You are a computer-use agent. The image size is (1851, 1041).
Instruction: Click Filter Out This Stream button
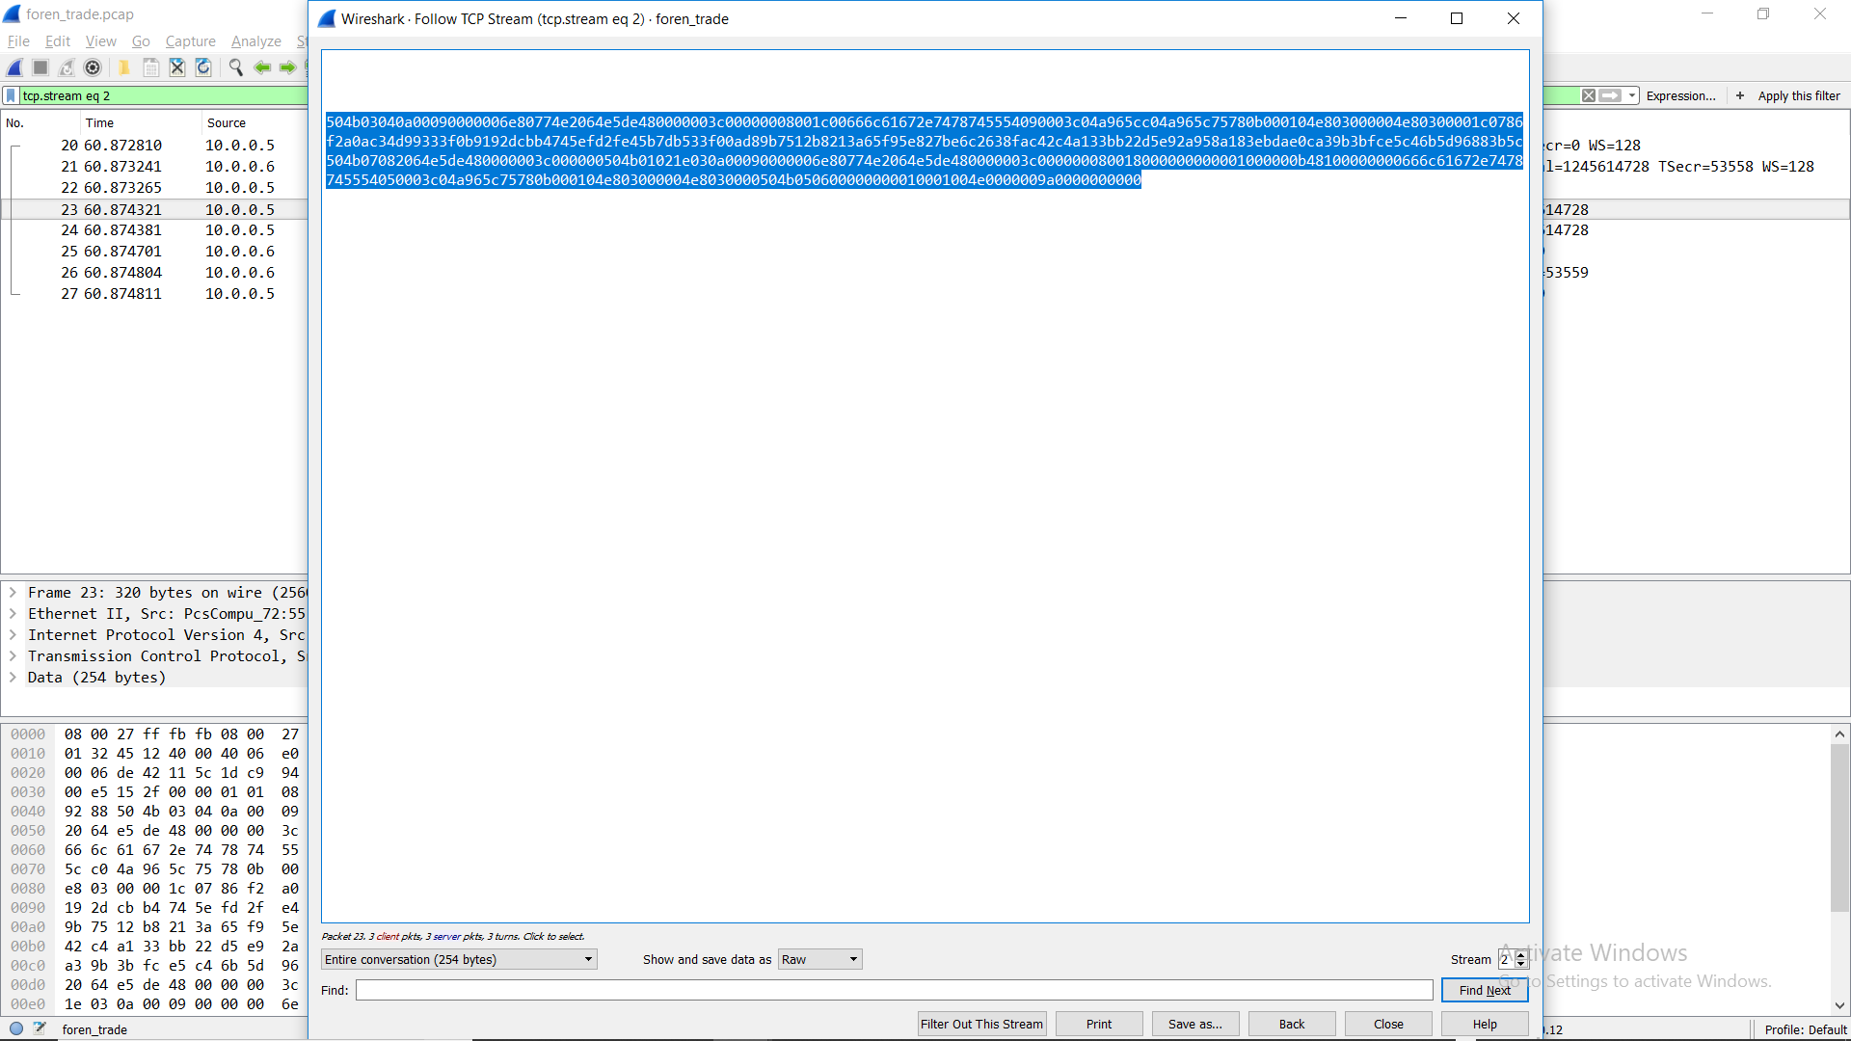981,1024
